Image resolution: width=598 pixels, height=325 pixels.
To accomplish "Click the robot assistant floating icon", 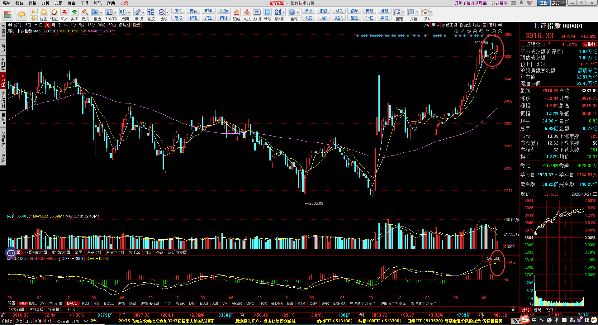I will 11,253.
